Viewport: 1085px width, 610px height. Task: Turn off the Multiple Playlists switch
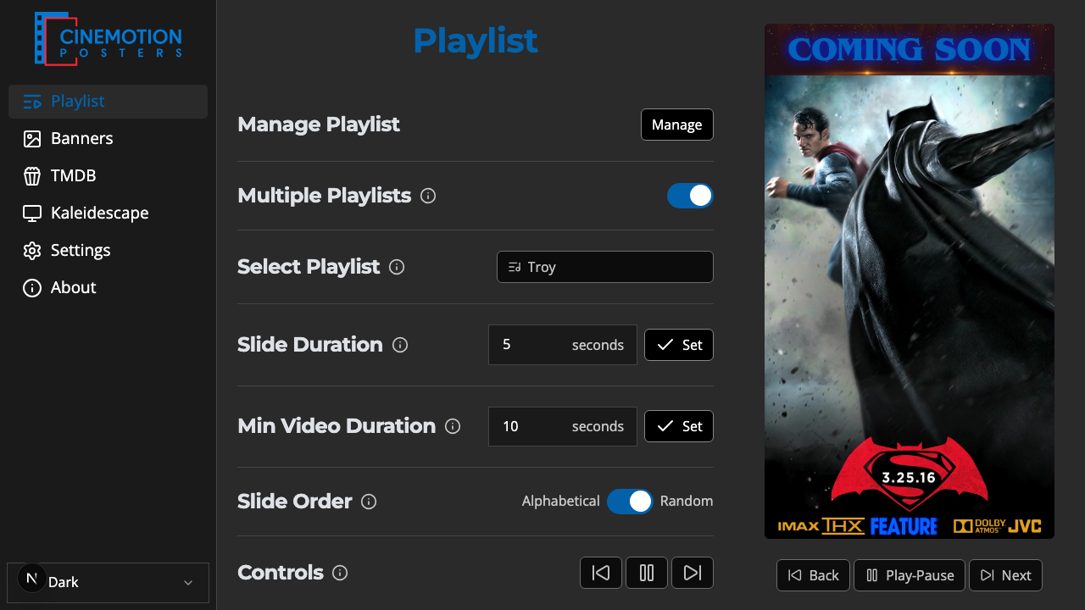(x=690, y=196)
